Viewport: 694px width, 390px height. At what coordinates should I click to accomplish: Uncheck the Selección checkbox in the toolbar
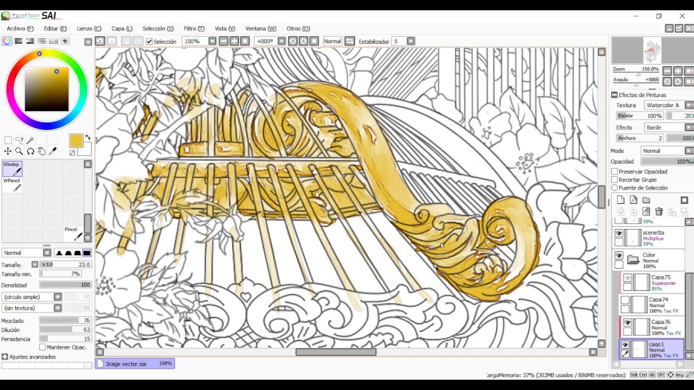(x=149, y=41)
